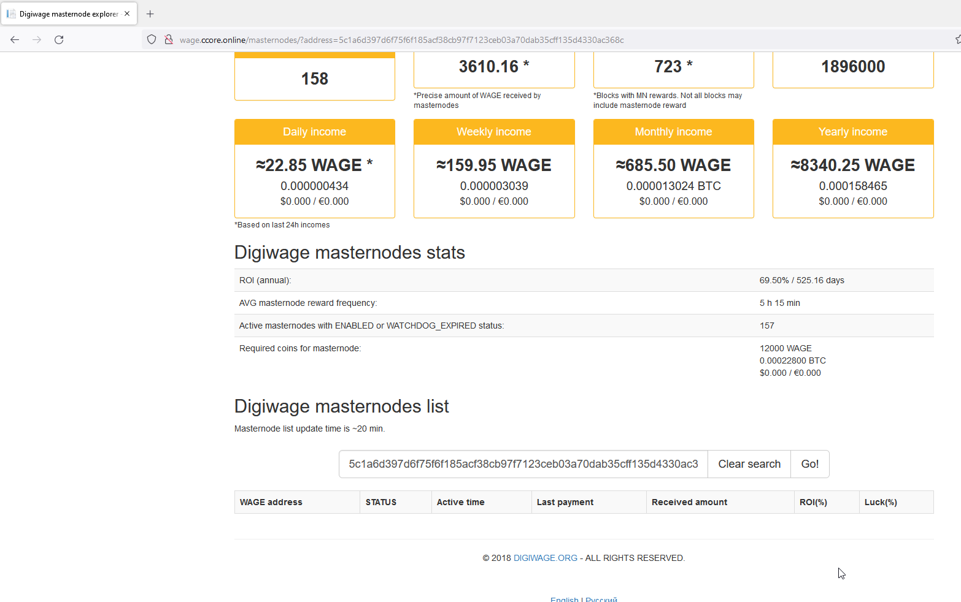Select the ≈159.95 WAGE weekly value
Screen dimensions: 961x602
(x=494, y=165)
